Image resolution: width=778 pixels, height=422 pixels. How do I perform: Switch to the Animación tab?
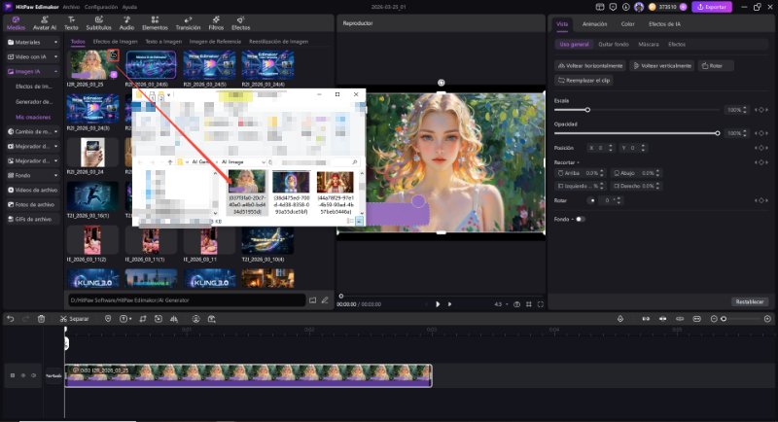tap(594, 23)
